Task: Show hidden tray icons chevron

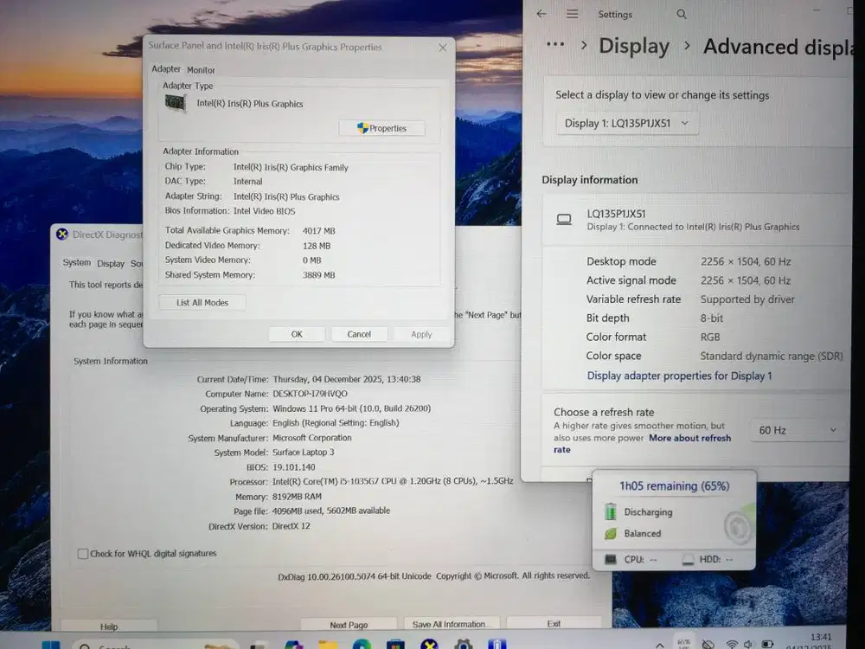Action: pos(660,645)
